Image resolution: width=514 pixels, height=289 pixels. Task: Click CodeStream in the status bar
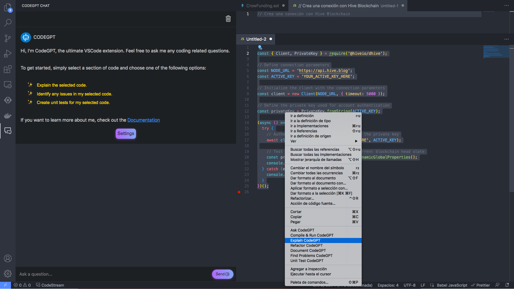tap(50, 285)
